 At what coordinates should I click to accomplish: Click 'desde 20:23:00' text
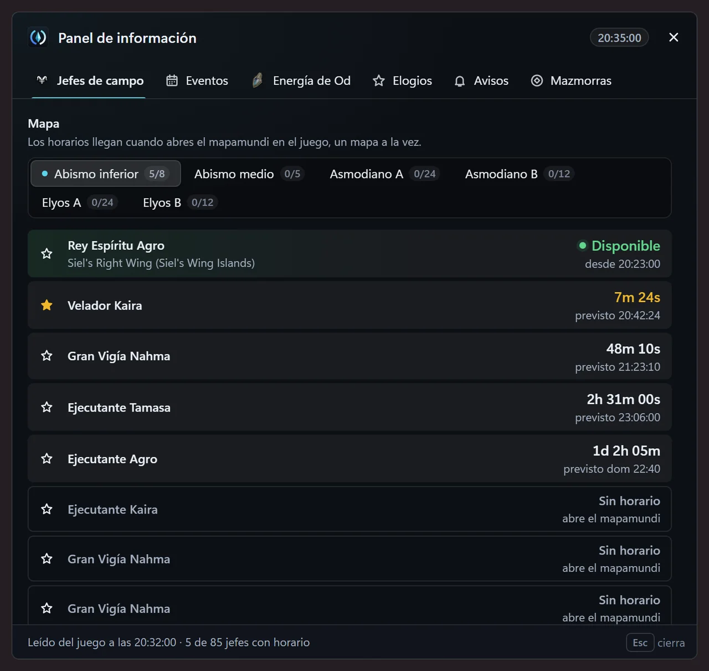click(623, 264)
